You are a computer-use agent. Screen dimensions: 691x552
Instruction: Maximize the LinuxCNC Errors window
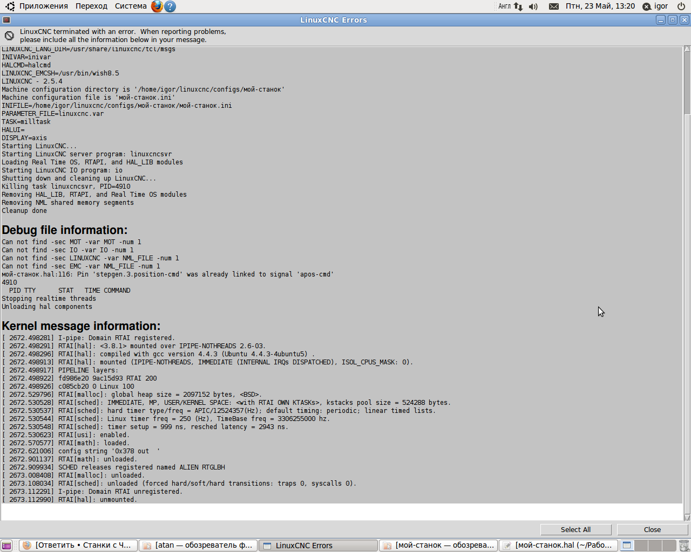tap(673, 20)
